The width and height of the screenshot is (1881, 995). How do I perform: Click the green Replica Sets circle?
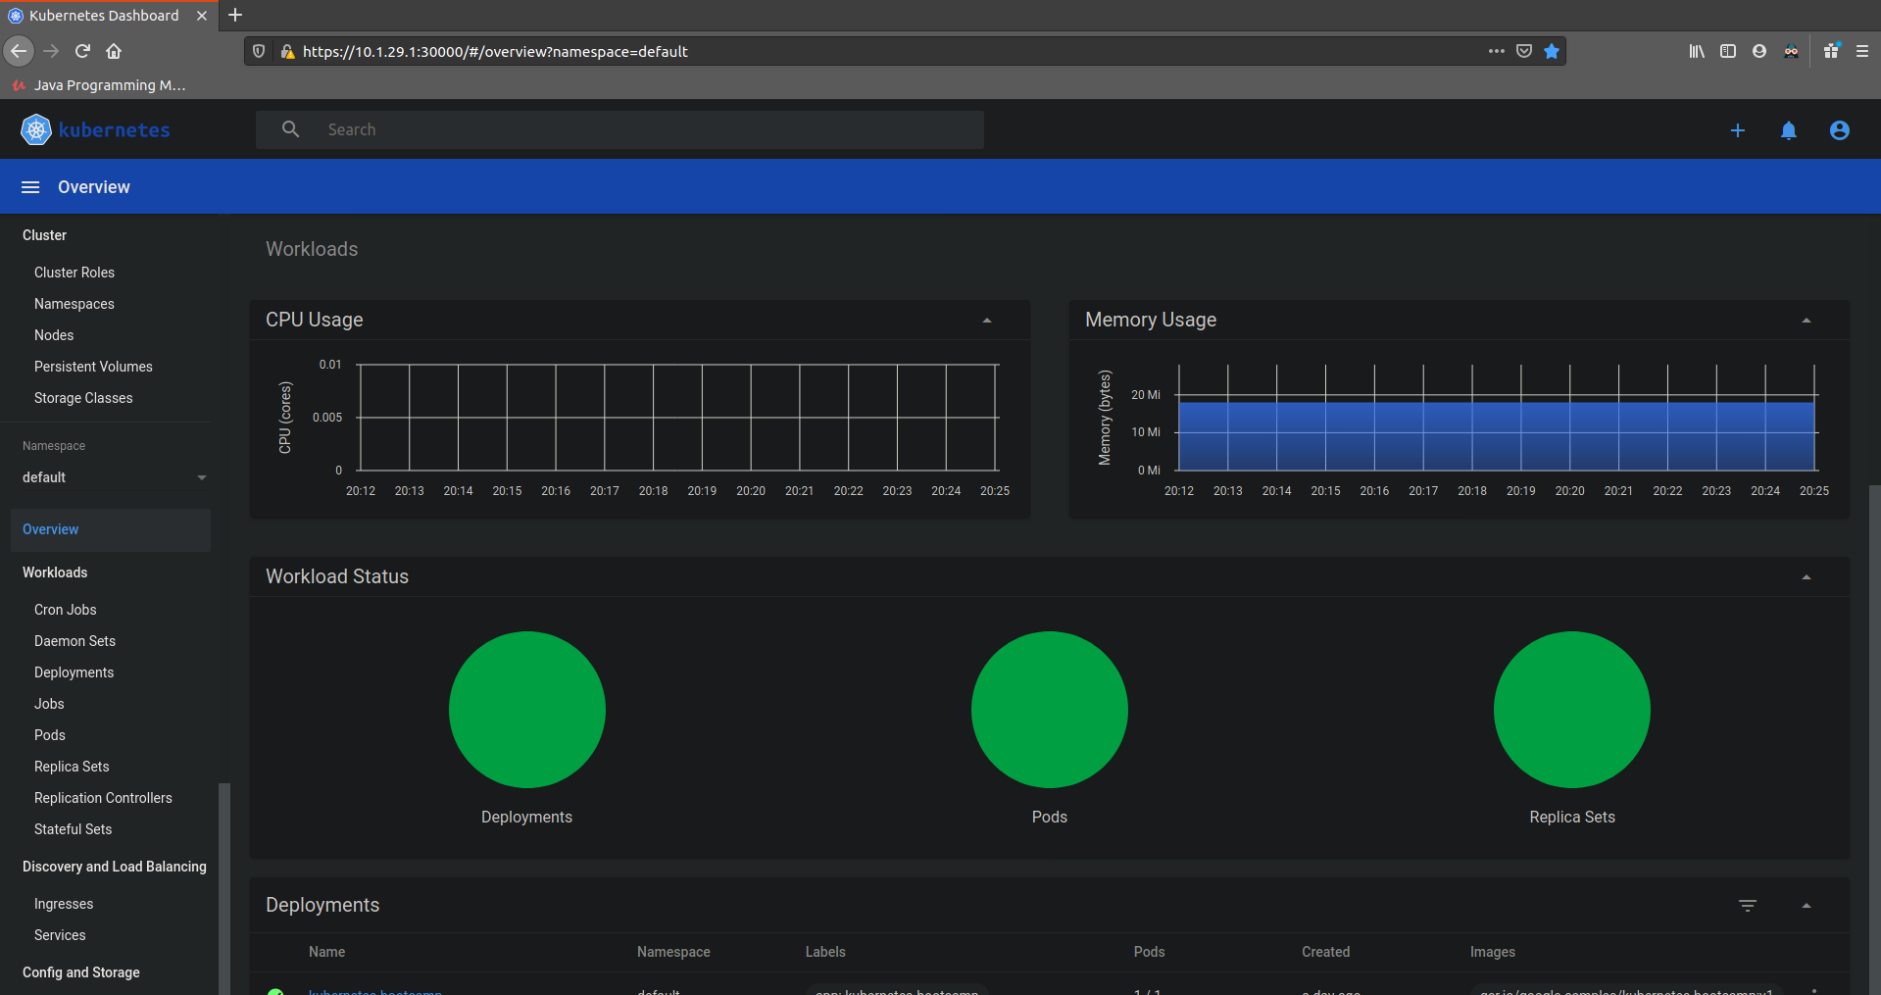pyautogui.click(x=1572, y=710)
